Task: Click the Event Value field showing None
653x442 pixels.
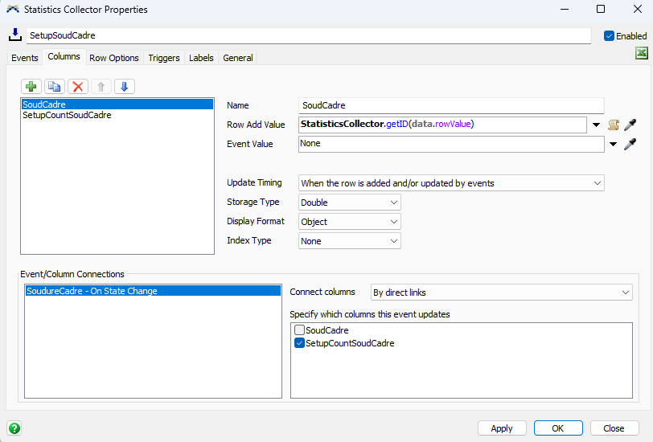Action: 451,144
